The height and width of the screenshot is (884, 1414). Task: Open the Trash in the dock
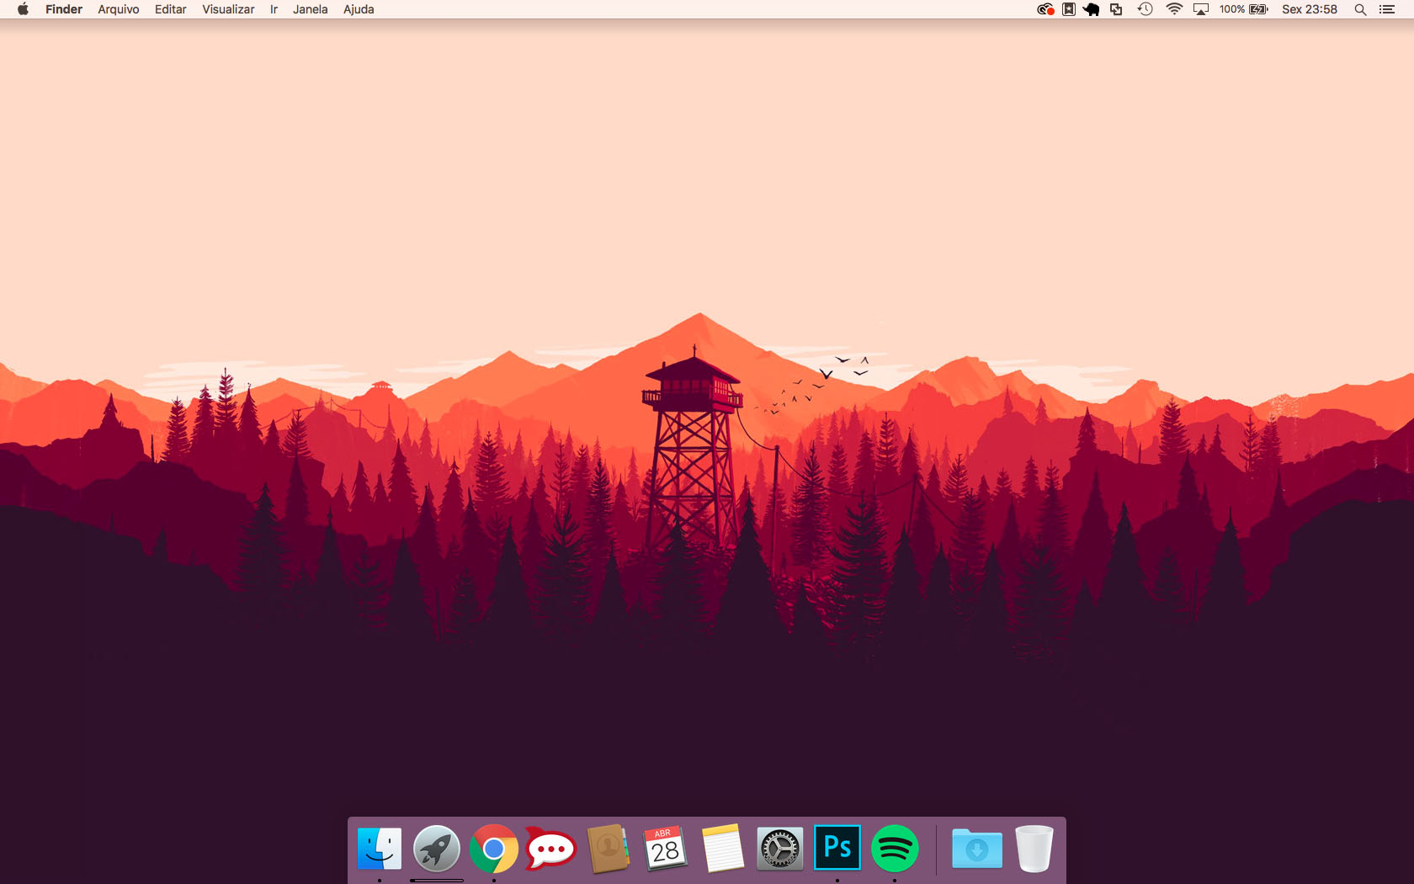1034,849
